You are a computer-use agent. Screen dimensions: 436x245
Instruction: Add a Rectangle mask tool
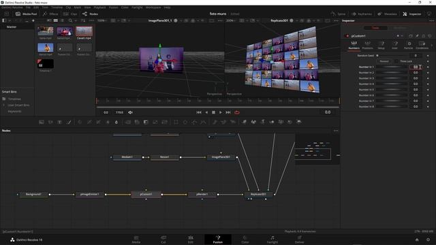click(x=176, y=122)
